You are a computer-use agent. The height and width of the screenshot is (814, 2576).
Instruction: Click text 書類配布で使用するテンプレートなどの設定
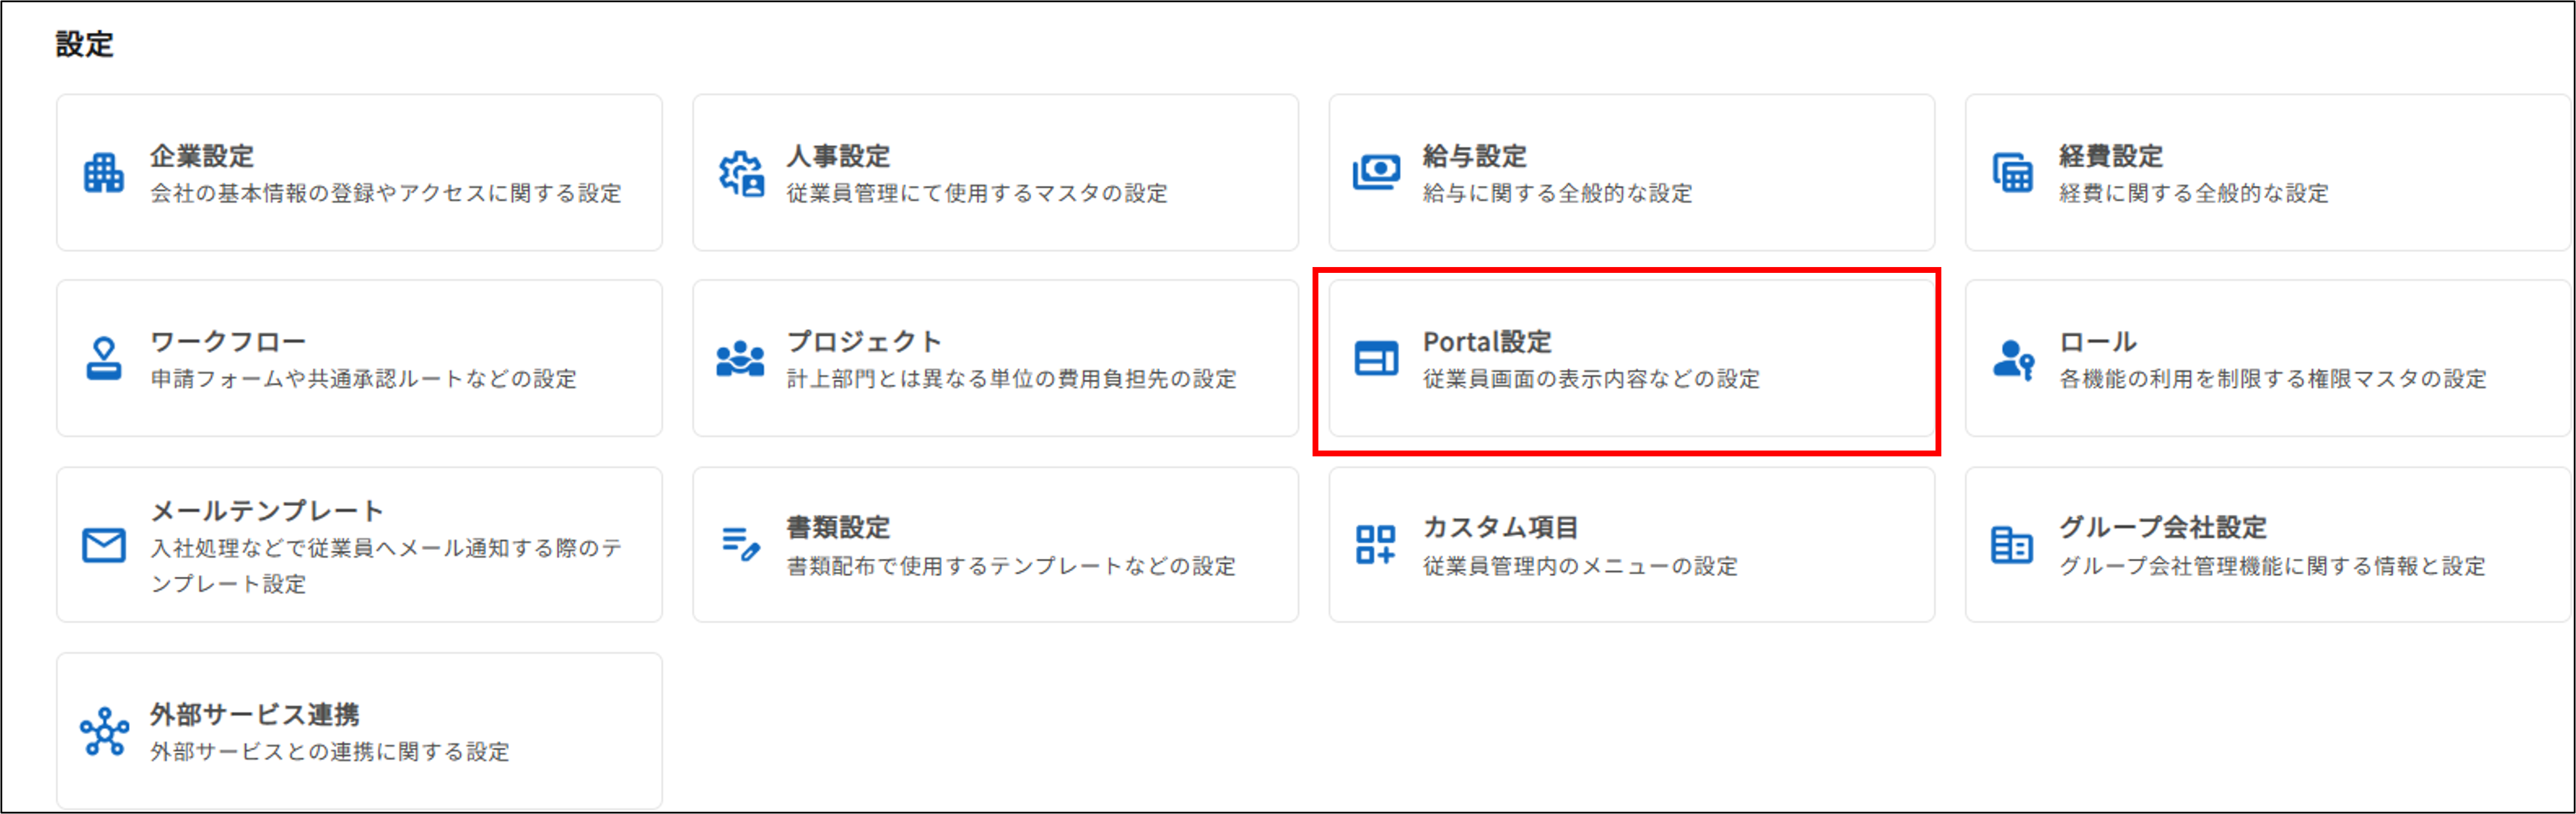pyautogui.click(x=1011, y=567)
